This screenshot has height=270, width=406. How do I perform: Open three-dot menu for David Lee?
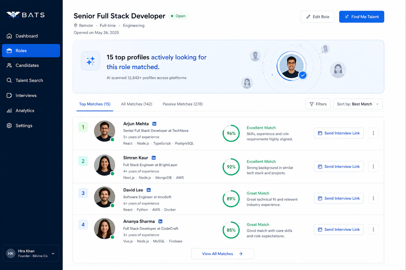(373, 198)
